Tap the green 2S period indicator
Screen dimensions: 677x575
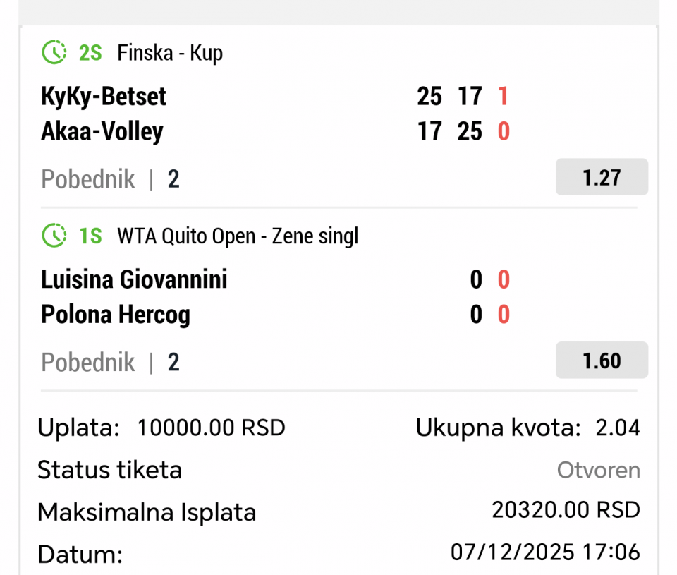[x=91, y=53]
